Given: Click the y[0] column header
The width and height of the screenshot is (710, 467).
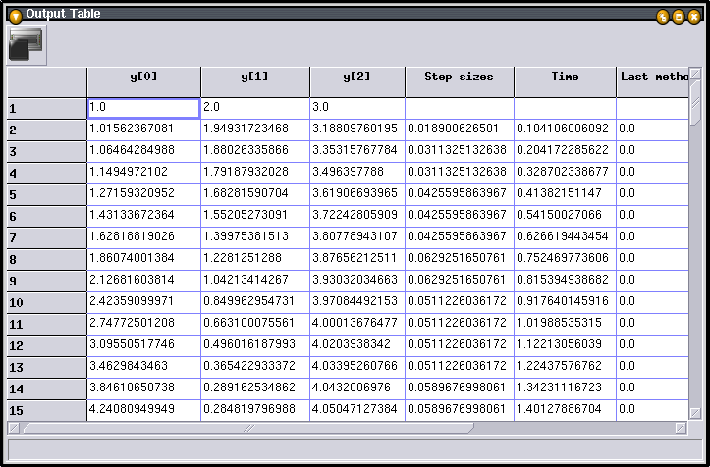Looking at the screenshot, I should pos(143,78).
